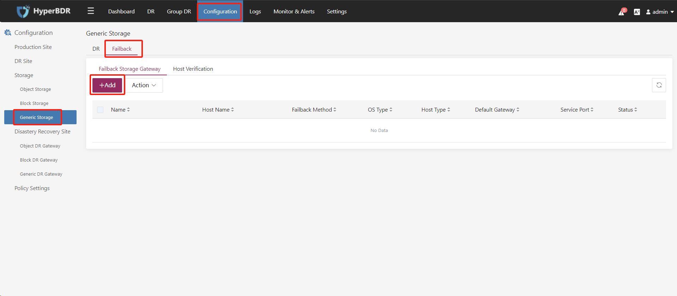Open Block Storage sidebar item
The image size is (677, 296).
click(x=34, y=103)
